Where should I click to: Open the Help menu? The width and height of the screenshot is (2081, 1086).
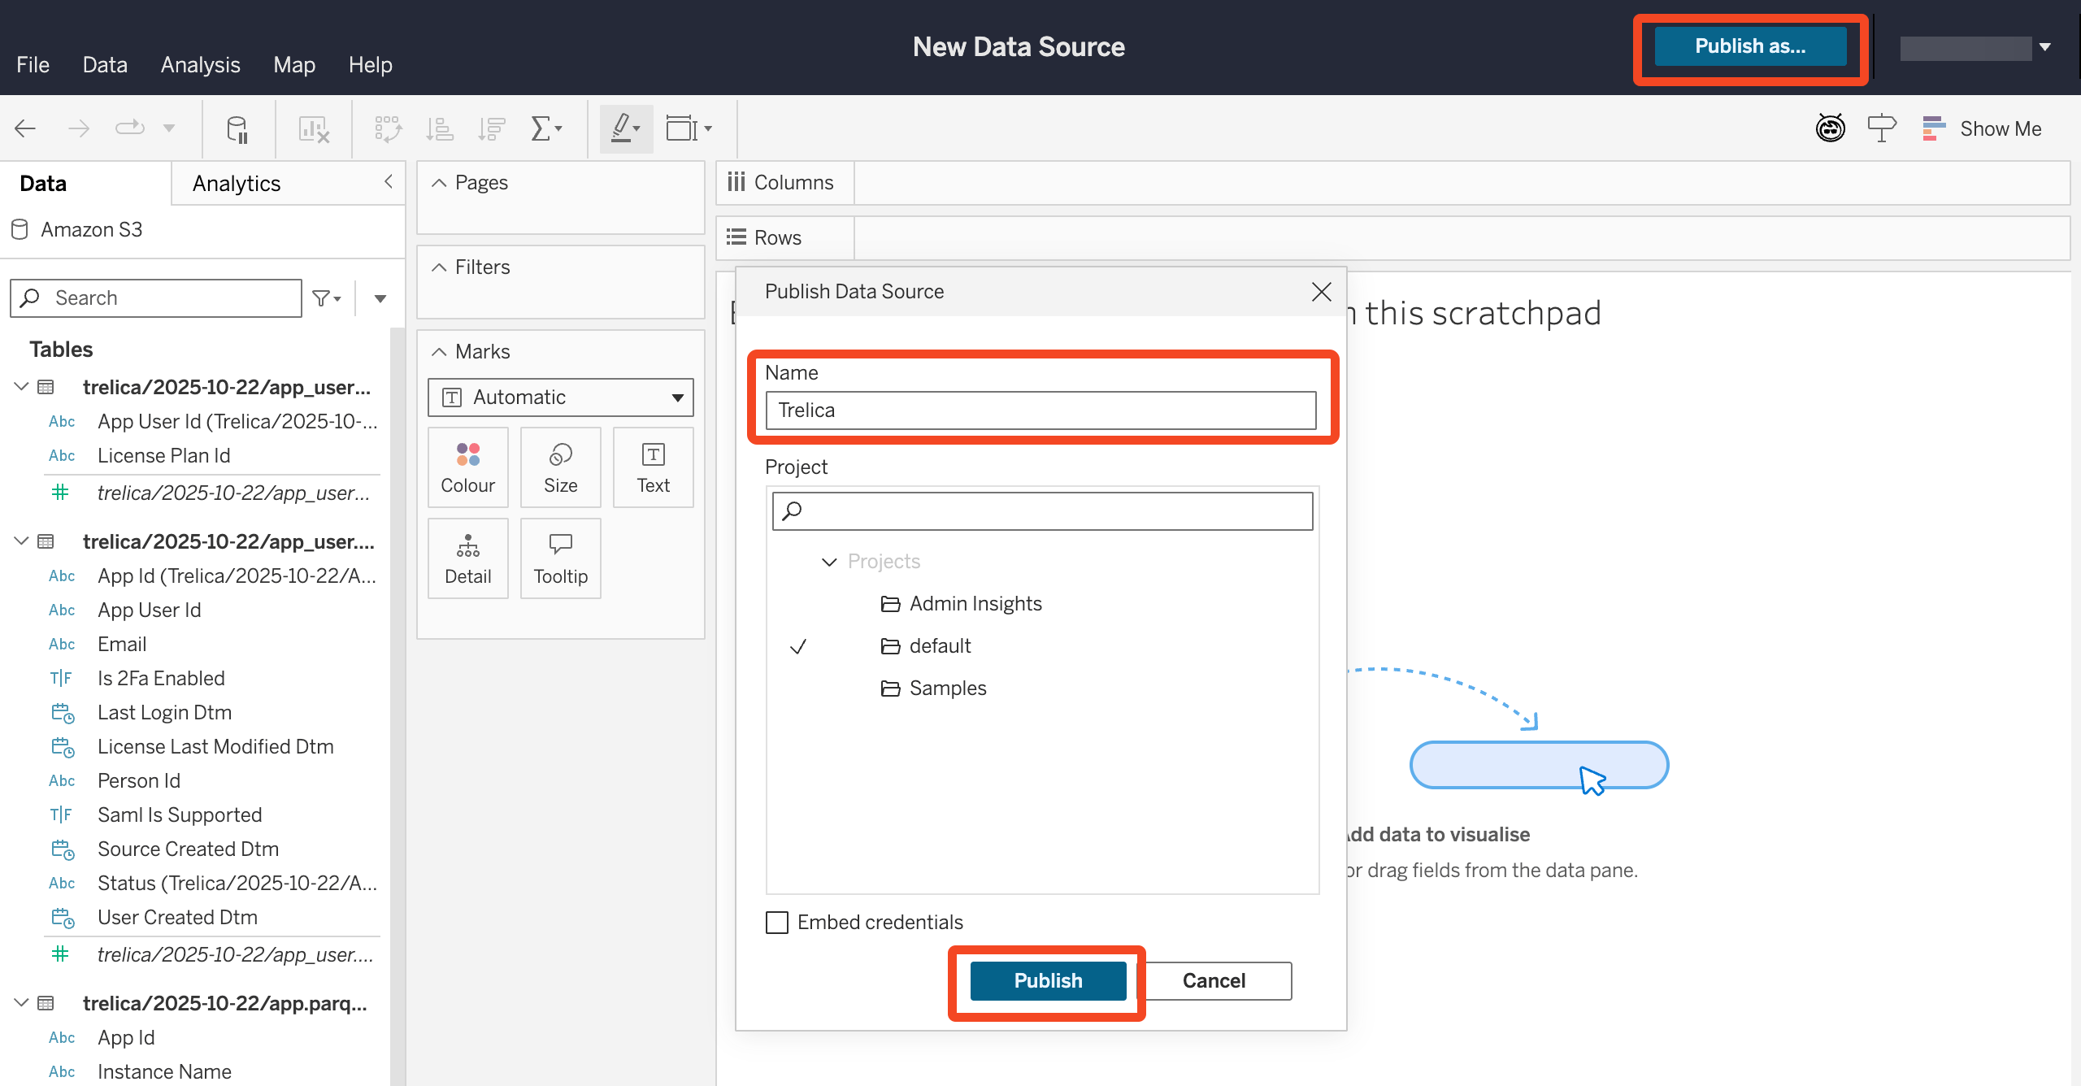point(371,65)
